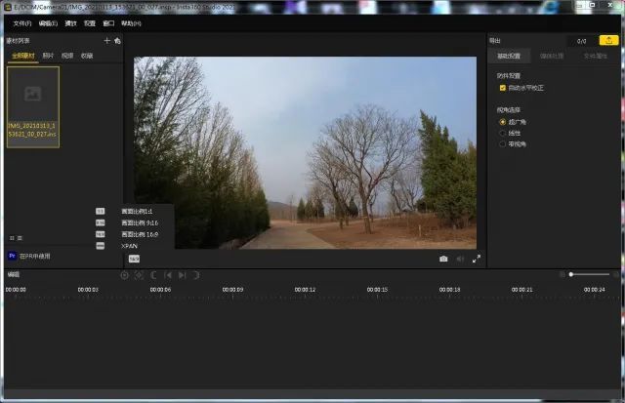Click the import folder icon beside plus
Screen dimensions: 625x403
tap(117, 41)
